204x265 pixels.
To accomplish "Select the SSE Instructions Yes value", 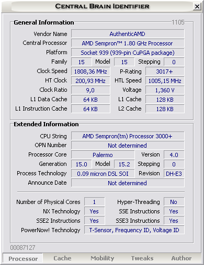I will [174, 211].
